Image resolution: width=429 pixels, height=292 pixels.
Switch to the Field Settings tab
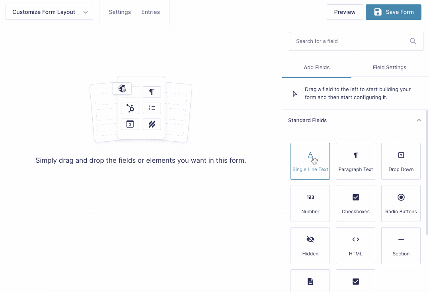pyautogui.click(x=389, y=67)
